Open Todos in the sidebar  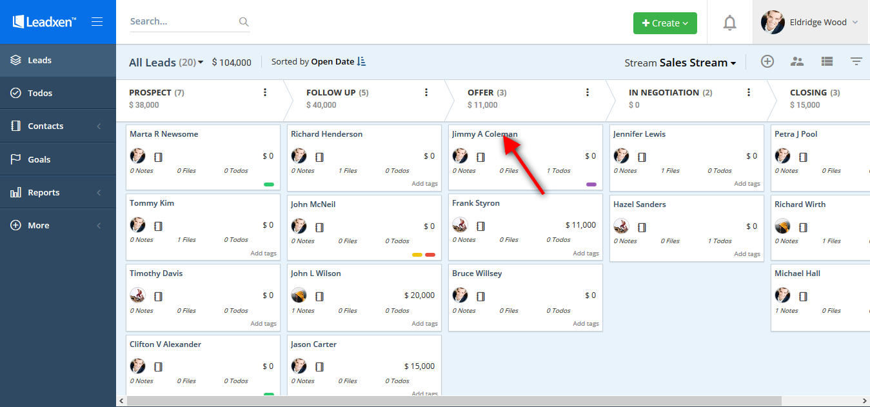point(58,93)
